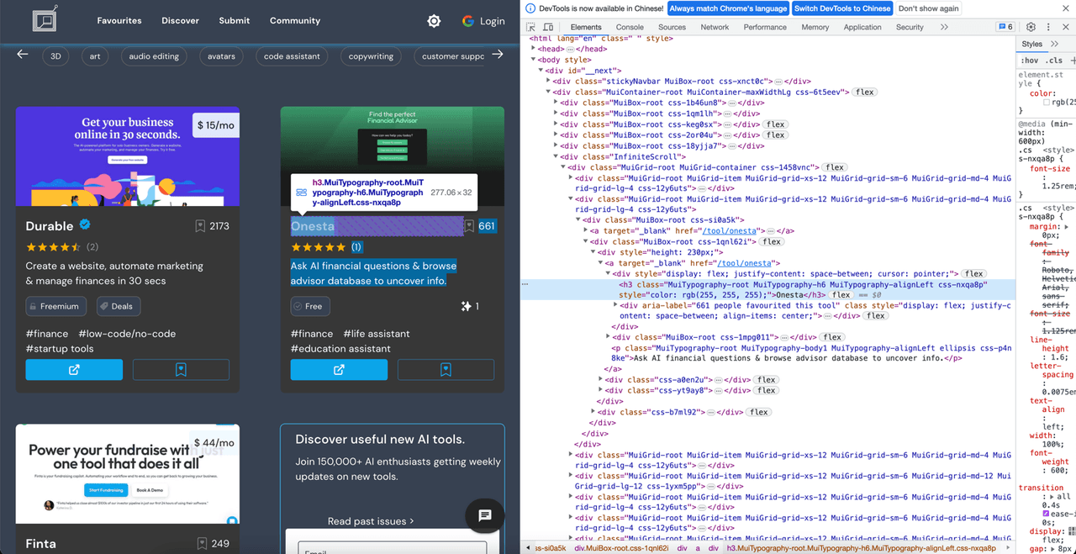Click the bookmark icon next to 2173
Screen dimensions: 1076x554
pos(200,226)
